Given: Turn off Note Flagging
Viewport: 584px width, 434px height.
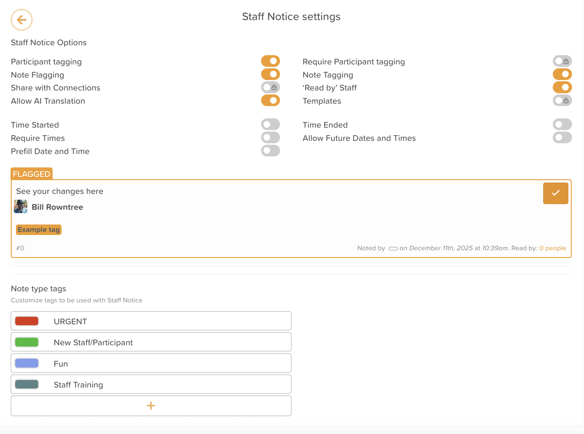Looking at the screenshot, I should [x=270, y=74].
